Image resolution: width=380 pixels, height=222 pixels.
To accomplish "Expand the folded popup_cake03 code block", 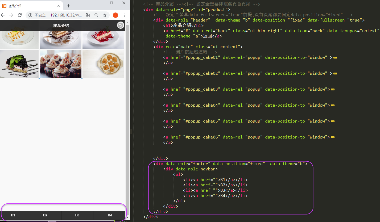I will (332, 89).
